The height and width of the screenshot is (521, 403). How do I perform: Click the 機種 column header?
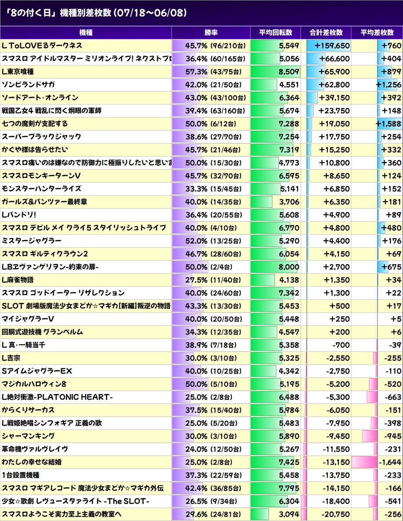[86, 33]
